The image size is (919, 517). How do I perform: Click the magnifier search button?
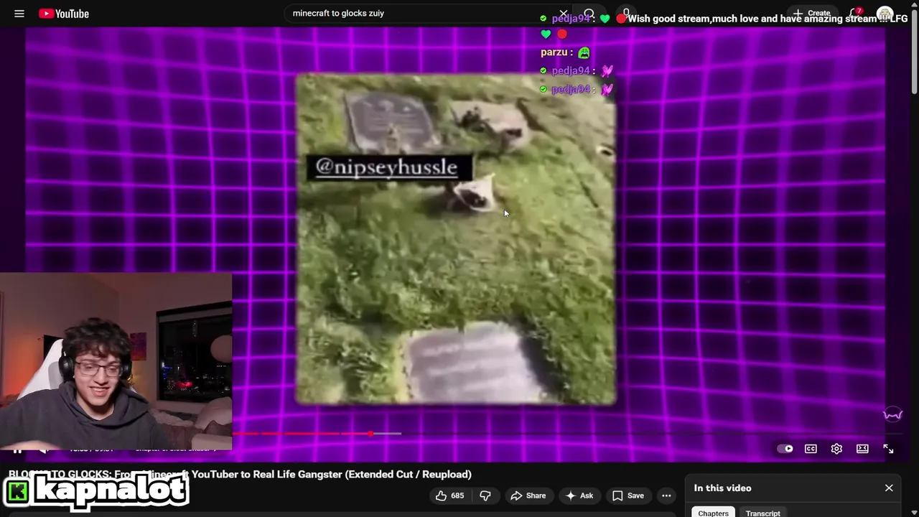[589, 14]
